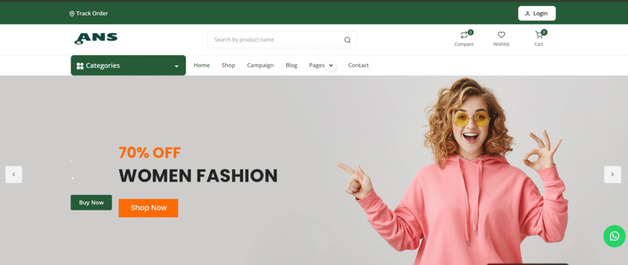The image size is (628, 265).
Task: Open the Compare list icon
Action: click(x=464, y=36)
